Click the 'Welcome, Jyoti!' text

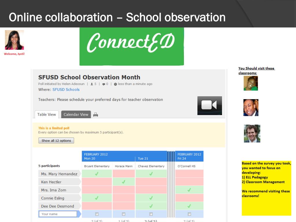pos(14,54)
